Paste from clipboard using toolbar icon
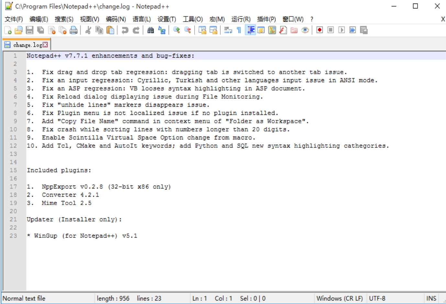The width and height of the screenshot is (446, 304). click(x=110, y=30)
